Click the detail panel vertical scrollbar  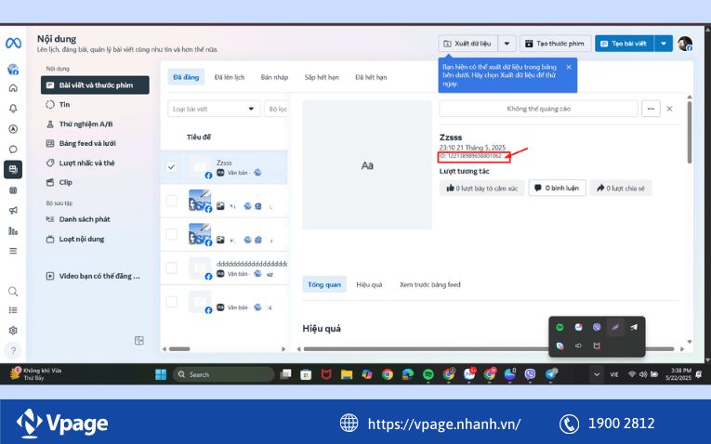point(690,132)
